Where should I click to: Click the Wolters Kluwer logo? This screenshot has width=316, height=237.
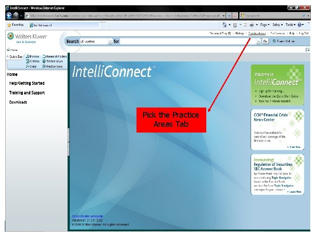tap(27, 38)
